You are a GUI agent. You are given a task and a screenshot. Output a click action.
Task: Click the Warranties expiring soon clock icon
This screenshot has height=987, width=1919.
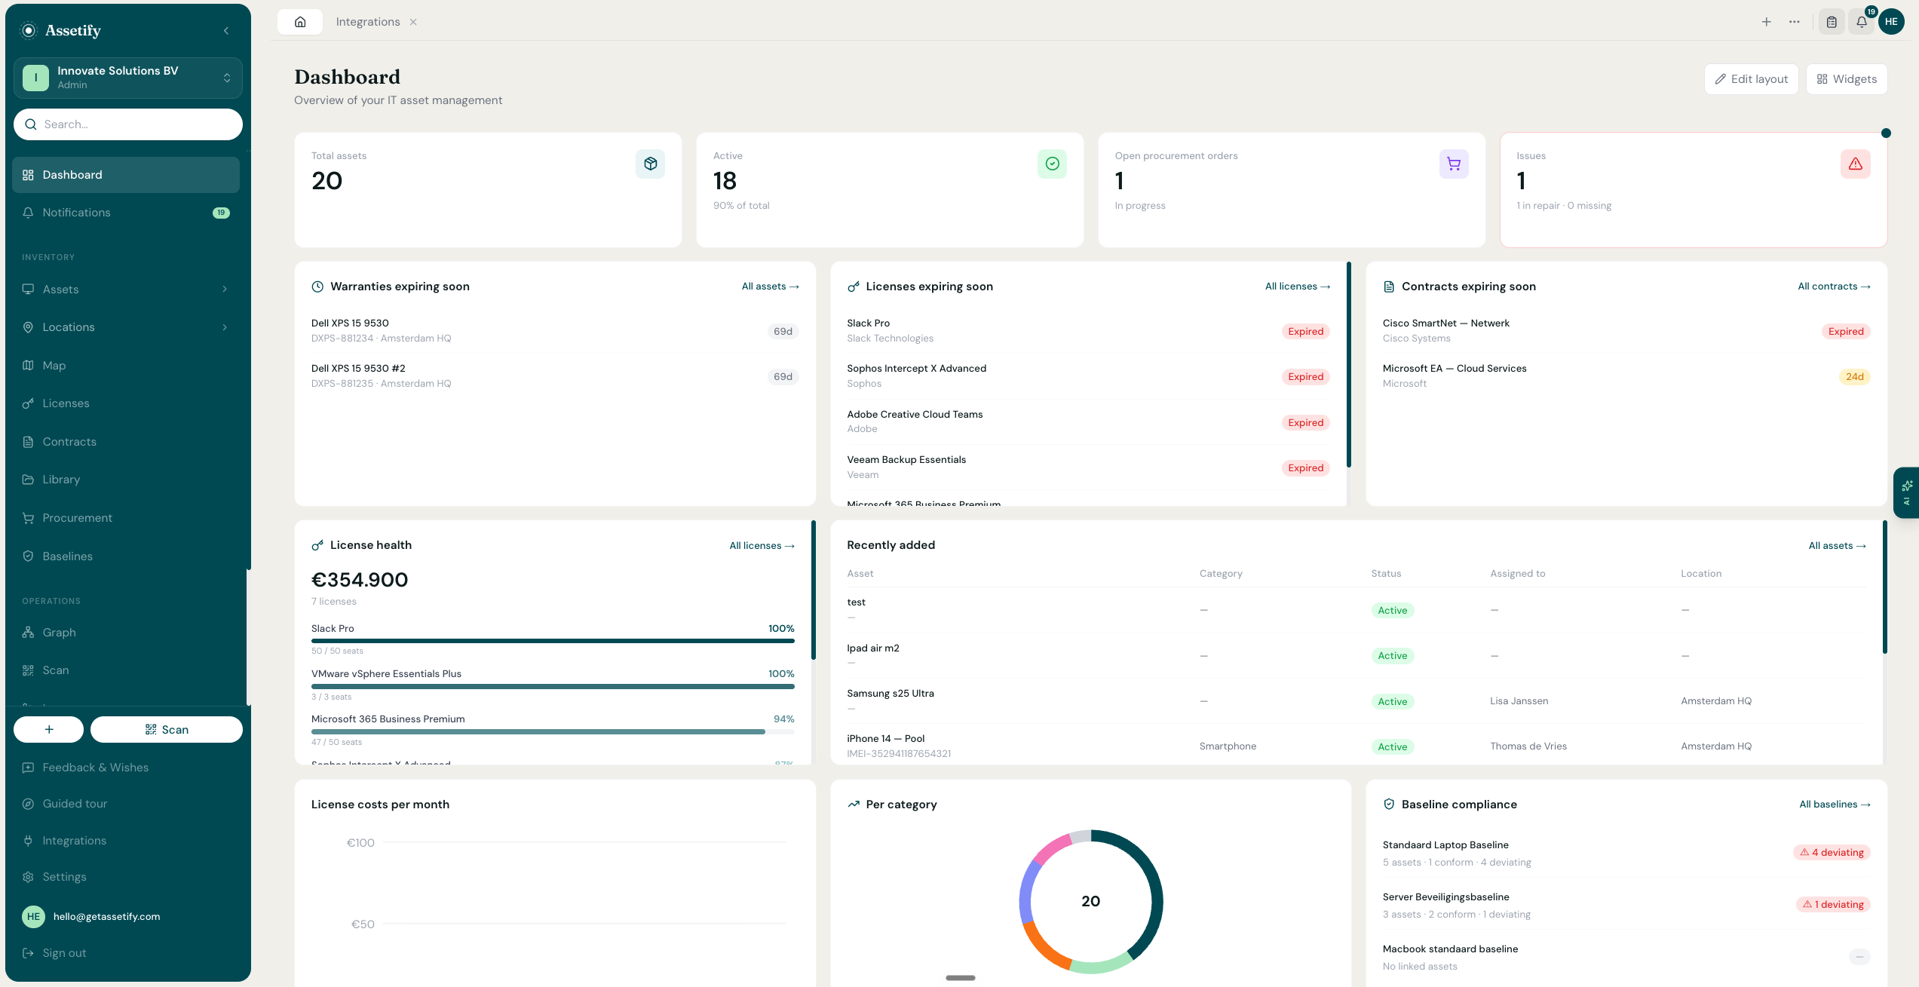click(317, 287)
